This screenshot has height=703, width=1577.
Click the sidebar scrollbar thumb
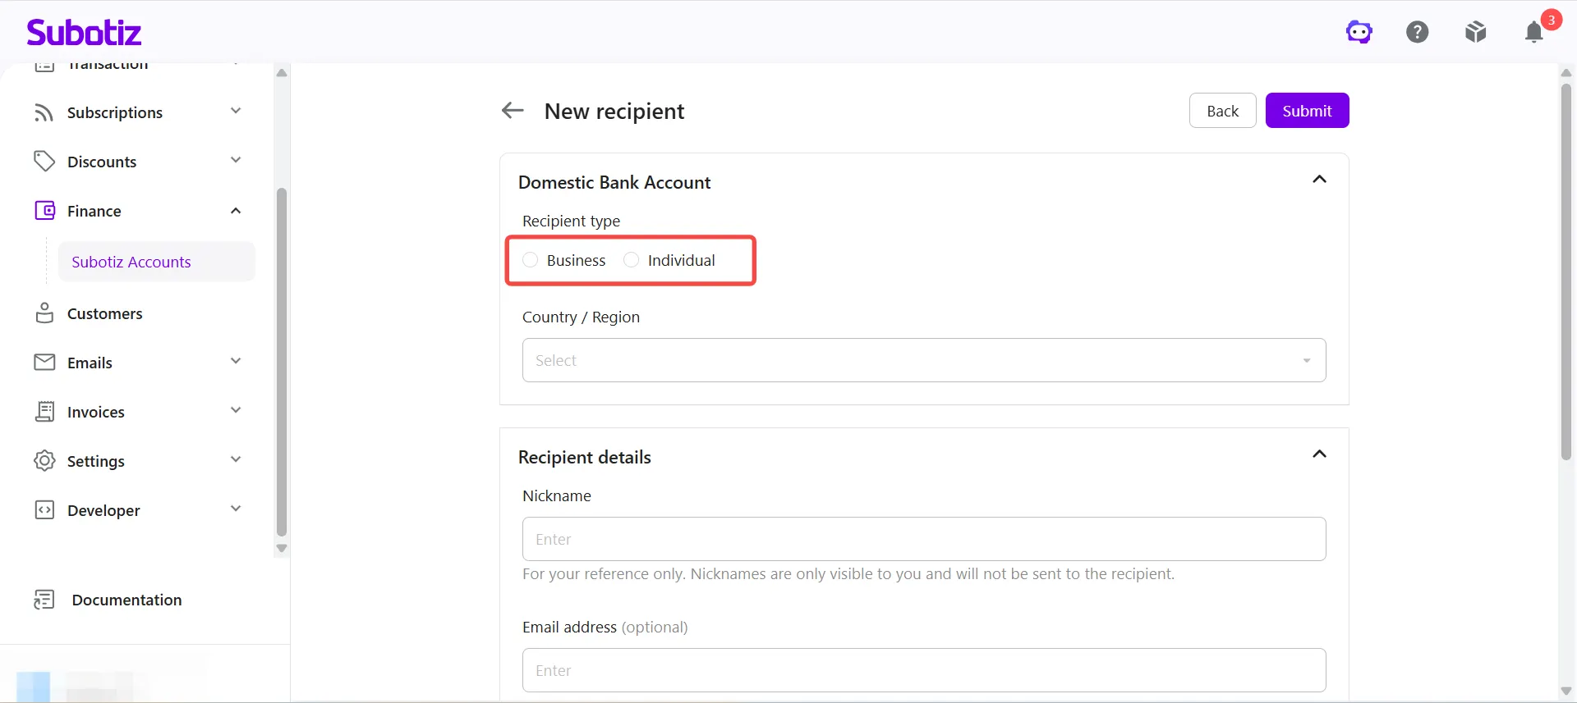pyautogui.click(x=282, y=362)
